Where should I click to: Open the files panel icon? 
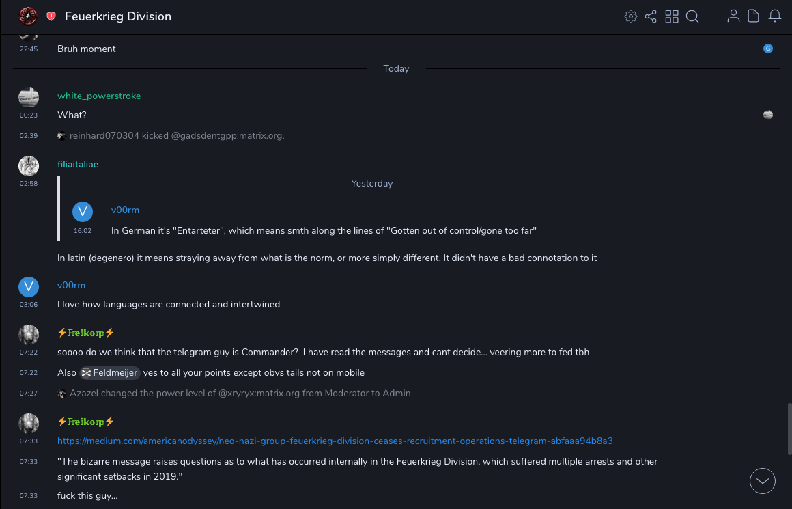coord(754,16)
